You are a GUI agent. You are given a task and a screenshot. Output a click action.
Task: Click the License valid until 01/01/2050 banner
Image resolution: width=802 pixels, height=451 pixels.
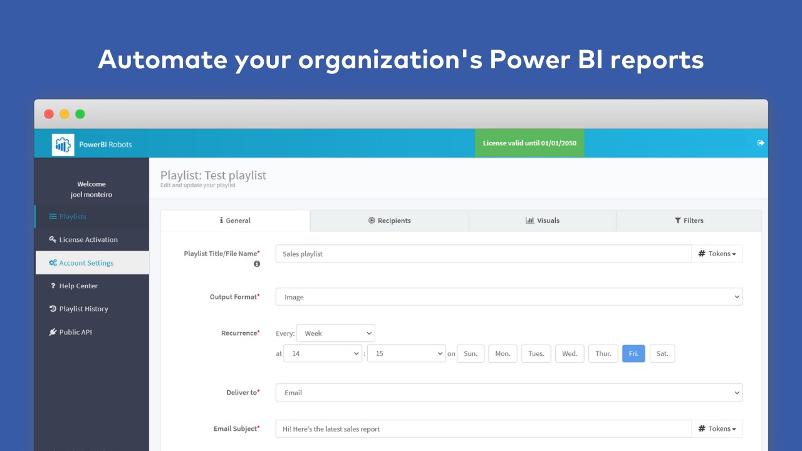click(529, 143)
